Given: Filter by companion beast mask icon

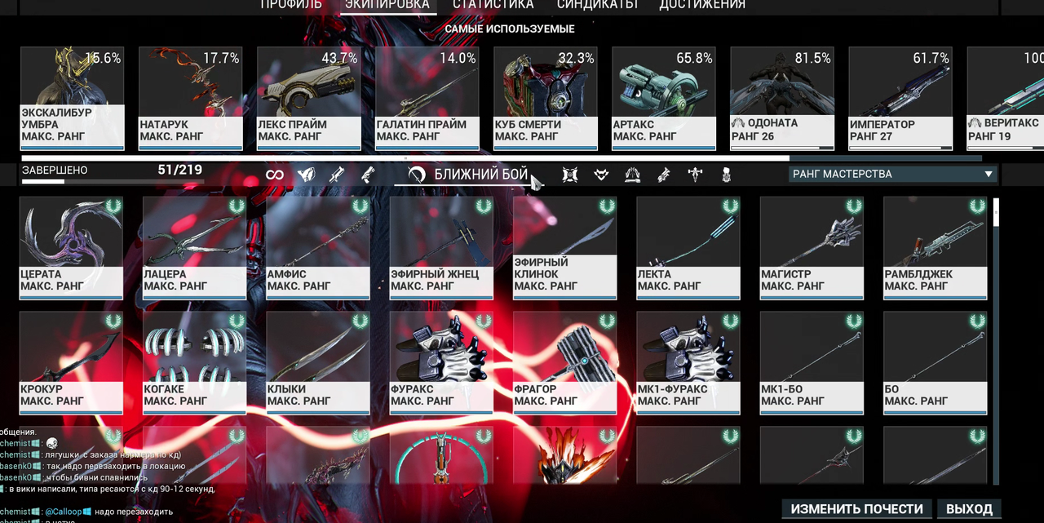Looking at the screenshot, I should (x=601, y=175).
